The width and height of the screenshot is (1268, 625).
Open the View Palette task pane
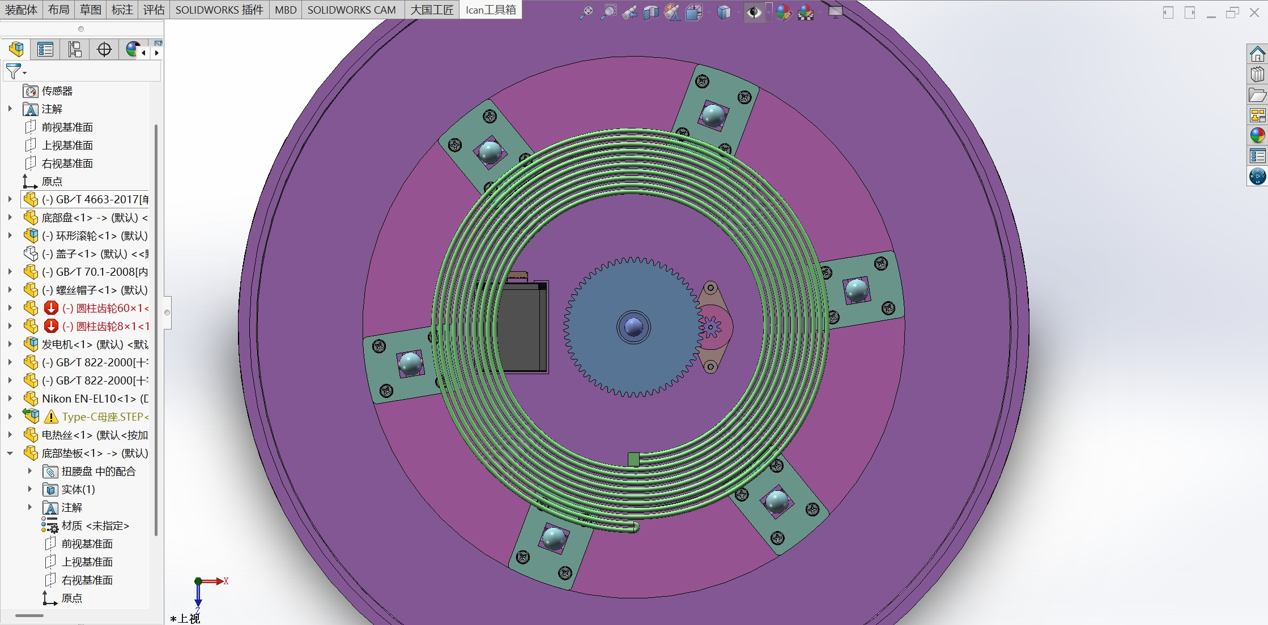click(1257, 115)
